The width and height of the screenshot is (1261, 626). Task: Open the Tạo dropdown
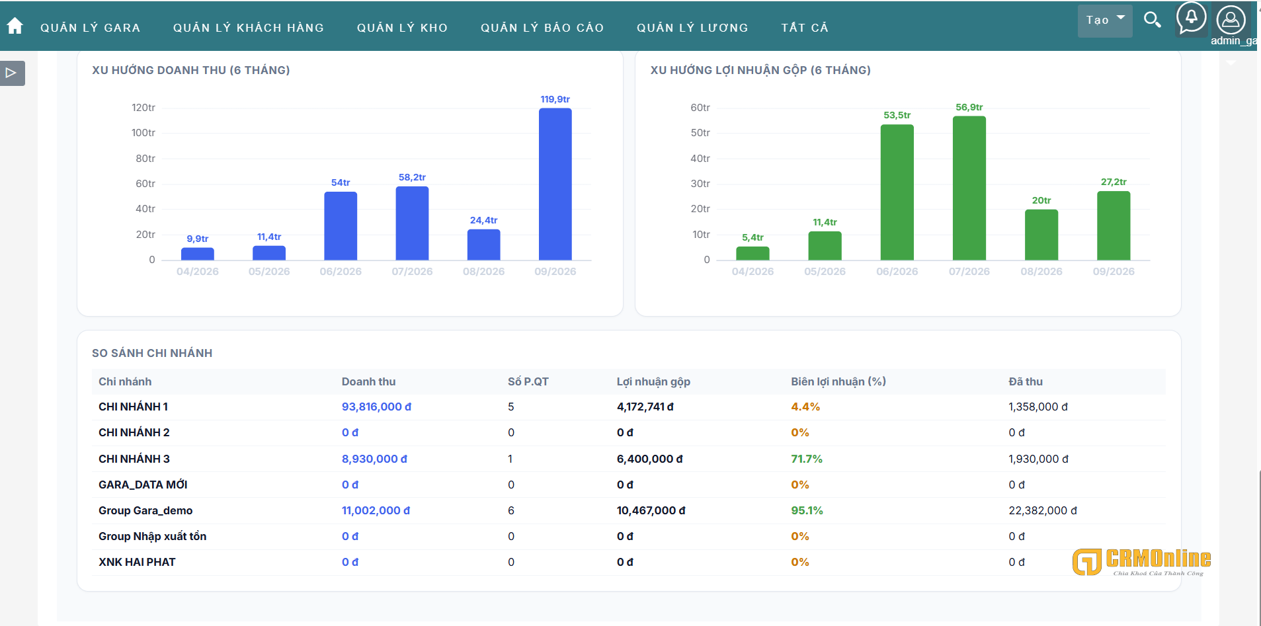pos(1105,20)
